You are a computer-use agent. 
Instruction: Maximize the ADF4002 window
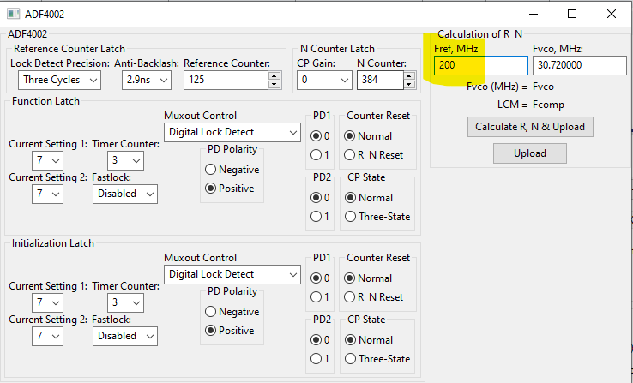[572, 14]
